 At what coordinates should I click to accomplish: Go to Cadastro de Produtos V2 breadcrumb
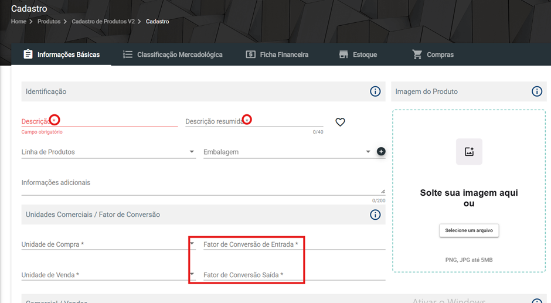coord(103,22)
